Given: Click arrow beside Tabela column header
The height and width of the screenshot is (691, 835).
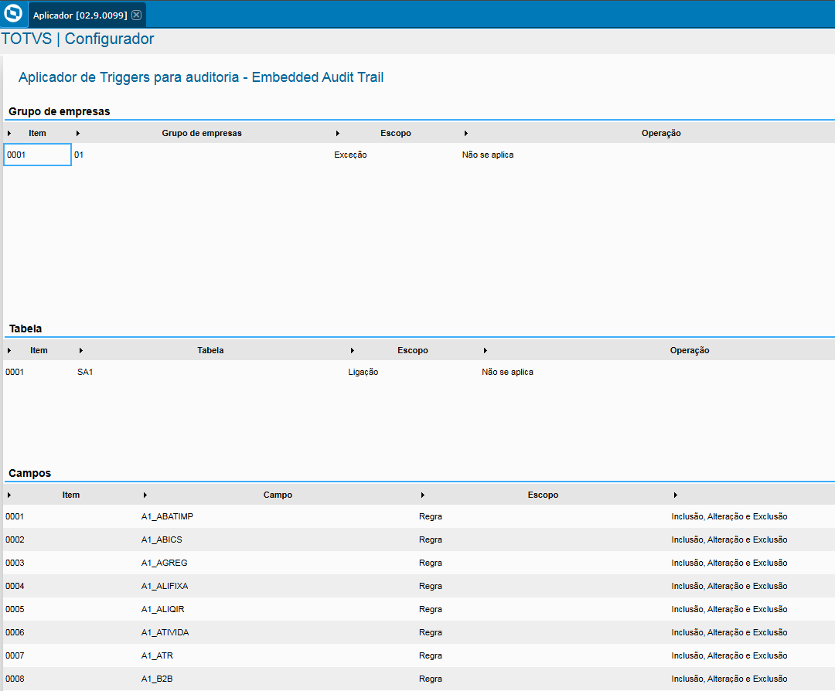Looking at the screenshot, I should [x=81, y=350].
